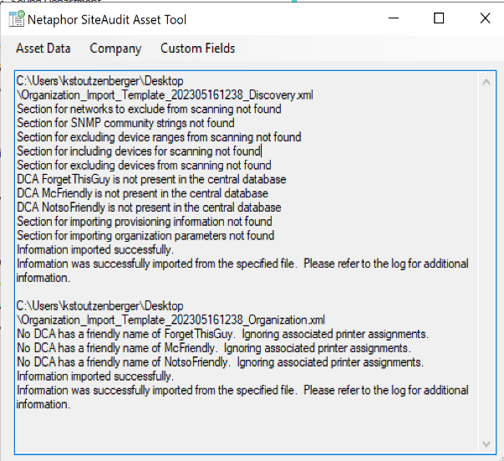504x461 pixels.
Task: Click the log's vertical scrollbar track
Action: (x=487, y=251)
